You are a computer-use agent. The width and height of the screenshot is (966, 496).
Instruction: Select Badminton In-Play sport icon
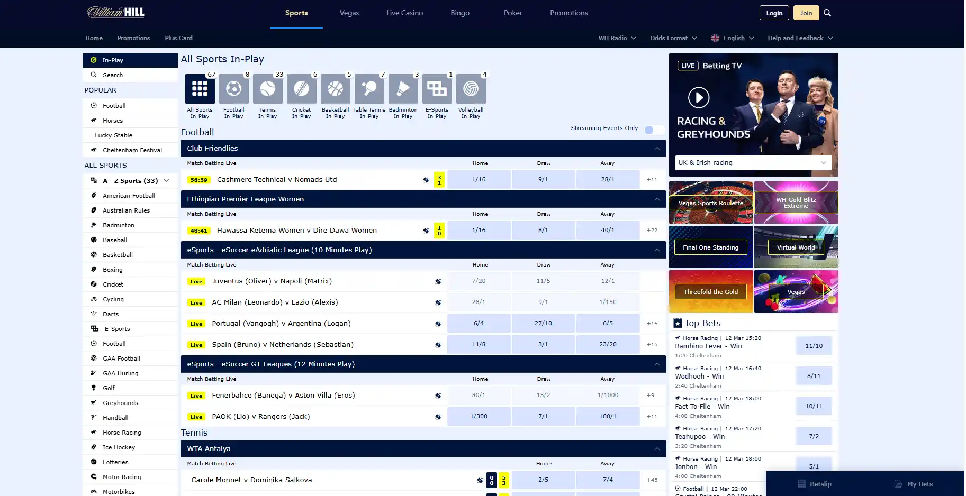coord(403,89)
